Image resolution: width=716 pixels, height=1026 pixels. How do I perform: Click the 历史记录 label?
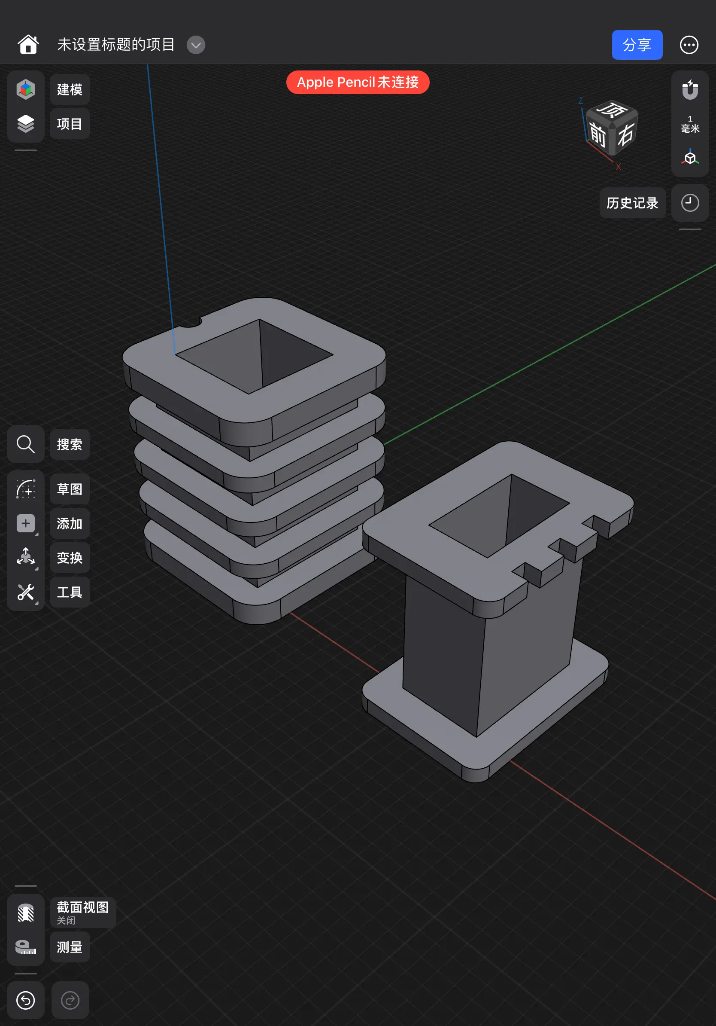(632, 203)
